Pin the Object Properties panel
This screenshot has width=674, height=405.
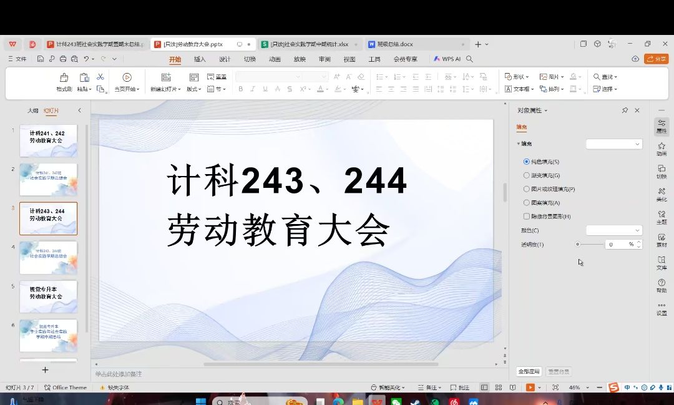(x=625, y=110)
